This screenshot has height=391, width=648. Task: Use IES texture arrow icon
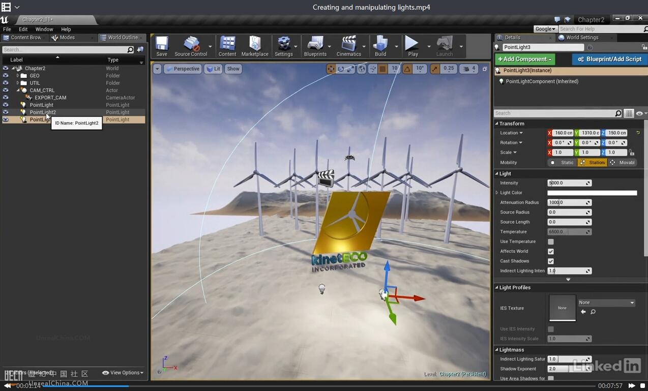point(583,312)
